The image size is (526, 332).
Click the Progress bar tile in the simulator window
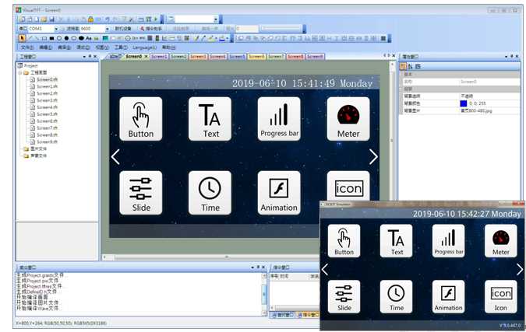[x=449, y=240]
